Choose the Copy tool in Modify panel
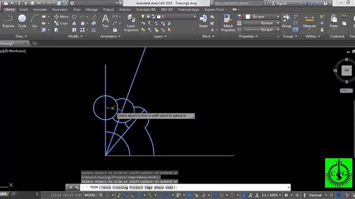The width and height of the screenshot is (355, 199). click(x=61, y=23)
